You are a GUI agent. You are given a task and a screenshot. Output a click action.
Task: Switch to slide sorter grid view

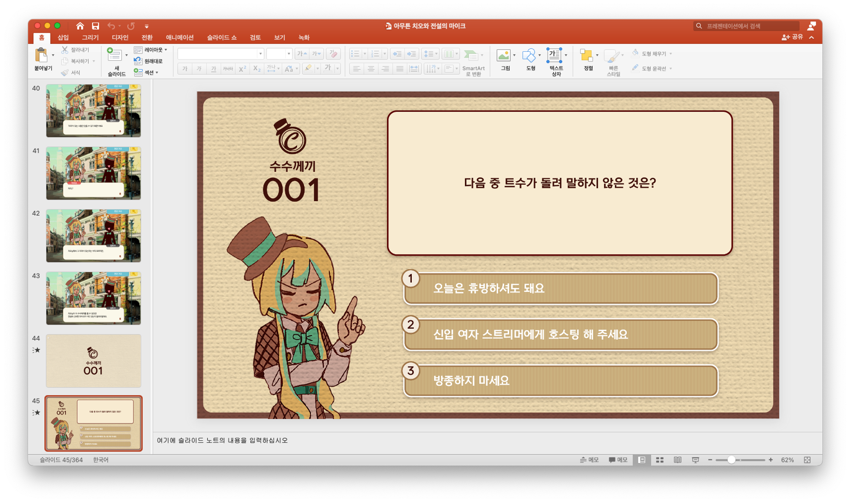tap(660, 460)
